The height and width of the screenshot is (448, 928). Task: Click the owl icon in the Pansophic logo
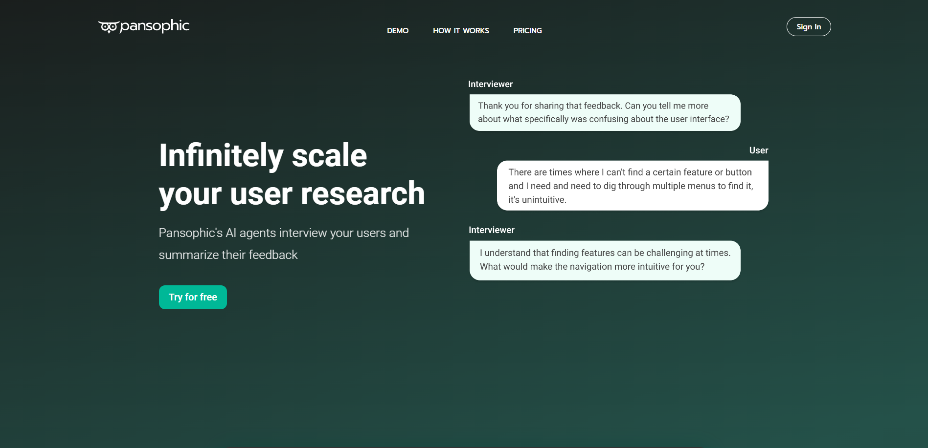coord(108,27)
